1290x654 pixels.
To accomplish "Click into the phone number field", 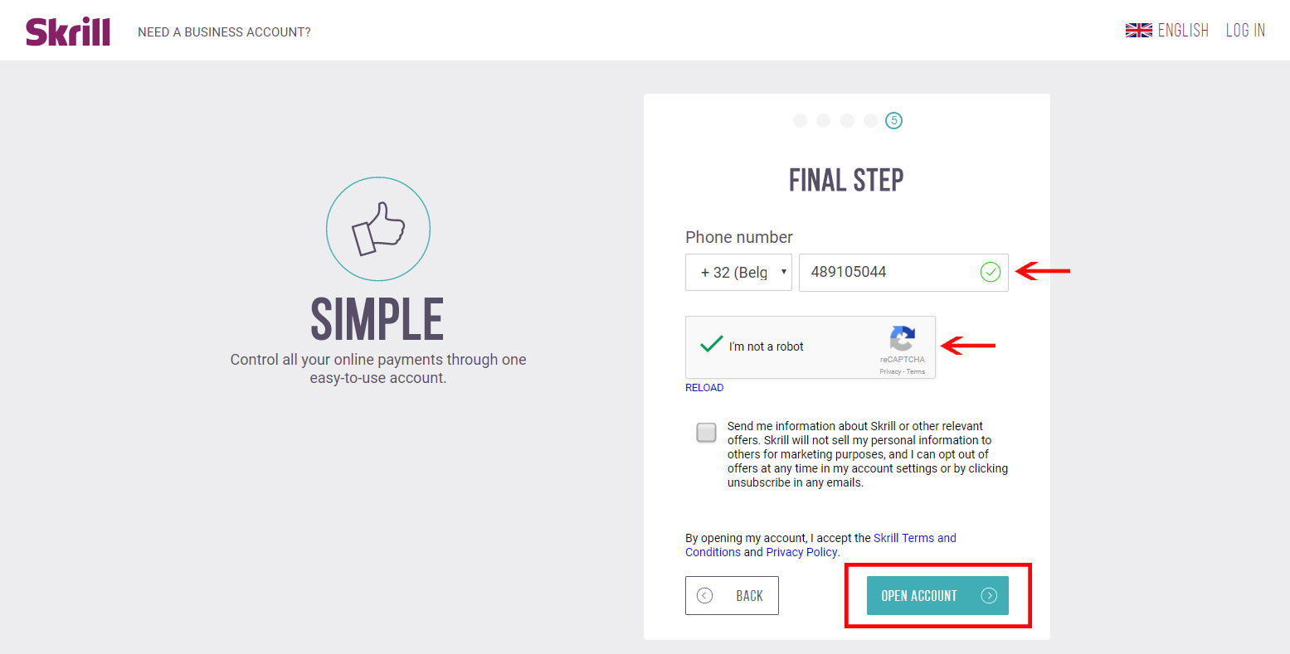I will (x=888, y=273).
